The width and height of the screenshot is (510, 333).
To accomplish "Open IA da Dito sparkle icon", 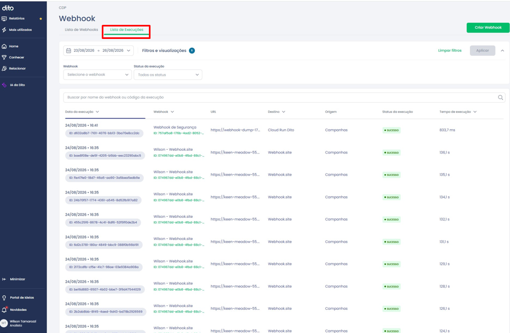I will (4, 85).
